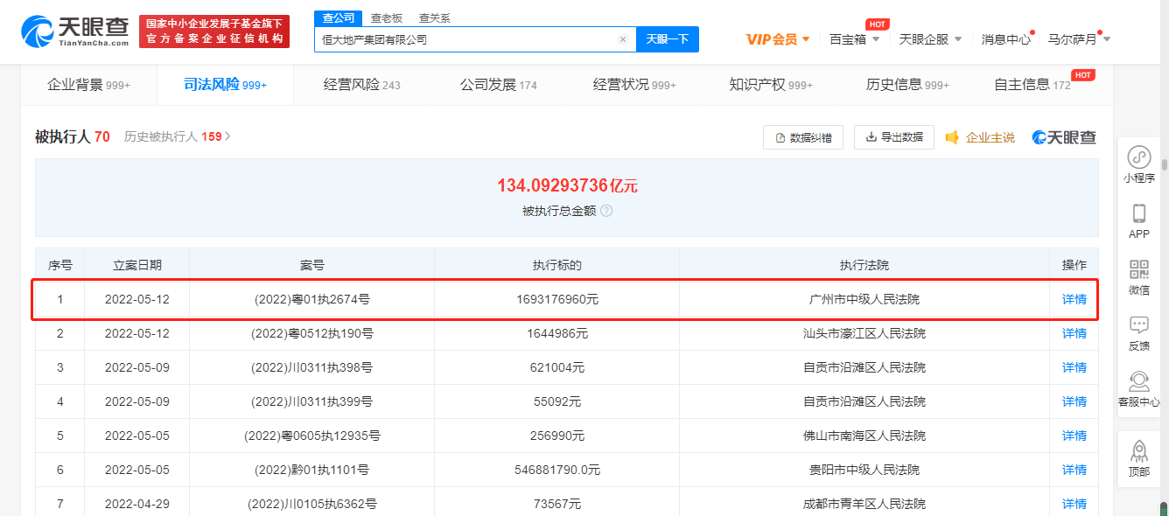Show the WeChat (微信) QR code icon
1169x516 pixels.
tap(1139, 277)
